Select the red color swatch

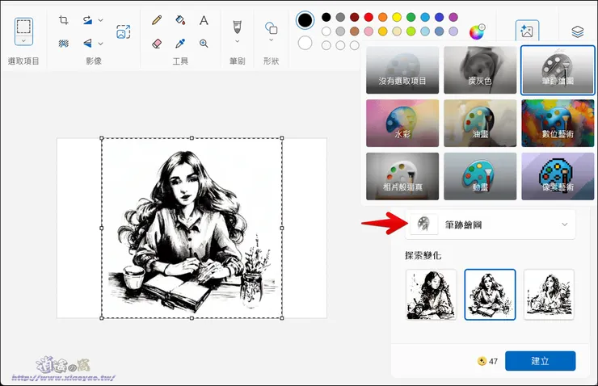pyautogui.click(x=368, y=17)
